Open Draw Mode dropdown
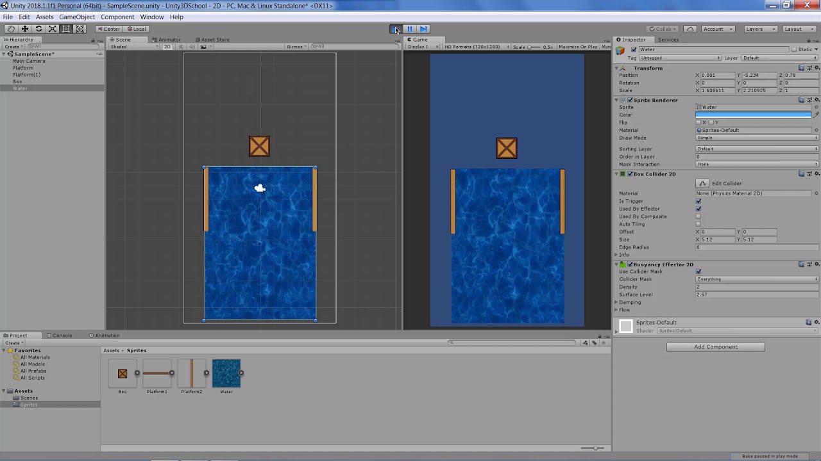 click(757, 138)
